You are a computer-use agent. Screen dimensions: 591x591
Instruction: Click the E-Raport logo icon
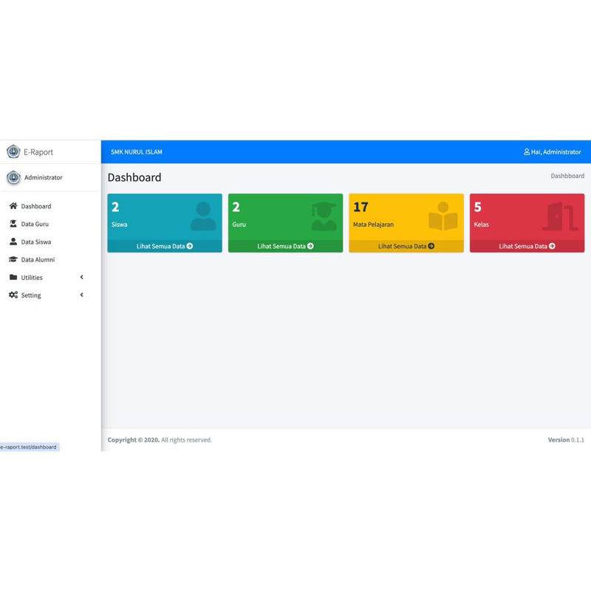(13, 152)
